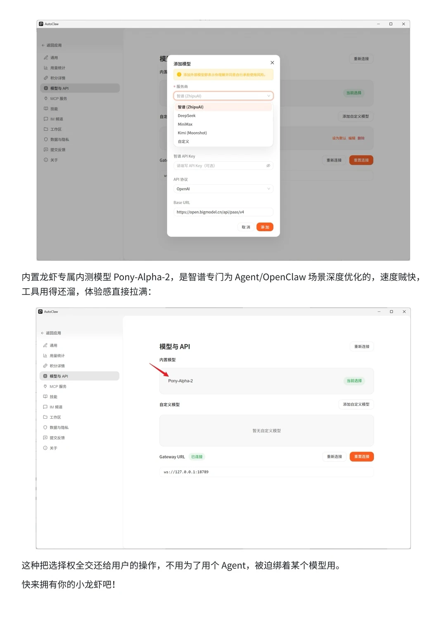Image resolution: width=446 pixels, height=624 pixels.
Task: Click the 暂无自定义模型 empty placeholder text
Action: pyautogui.click(x=266, y=431)
